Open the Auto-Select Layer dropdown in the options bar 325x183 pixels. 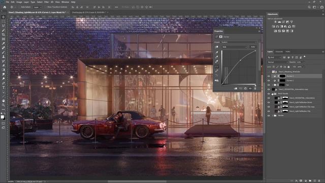pos(37,7)
